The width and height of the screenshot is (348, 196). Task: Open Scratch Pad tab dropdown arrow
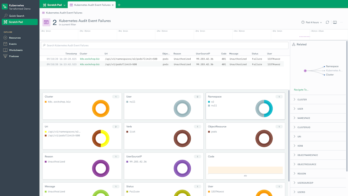tap(65, 5)
